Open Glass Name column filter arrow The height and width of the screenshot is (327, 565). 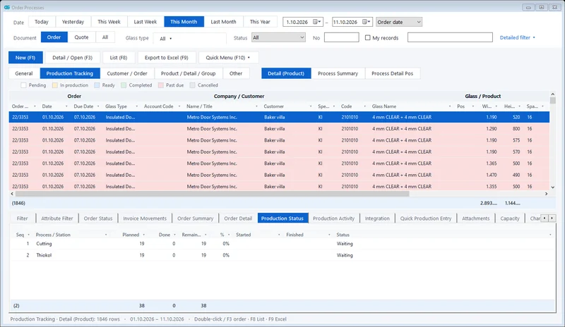[450, 106]
